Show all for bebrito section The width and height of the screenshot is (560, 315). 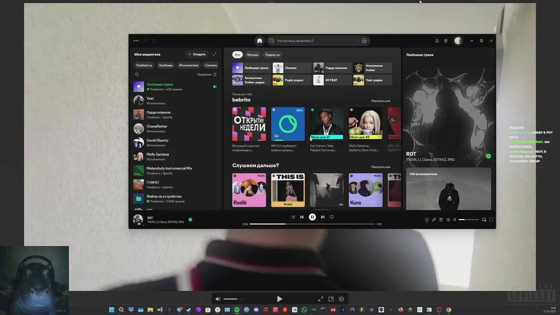pos(381,101)
